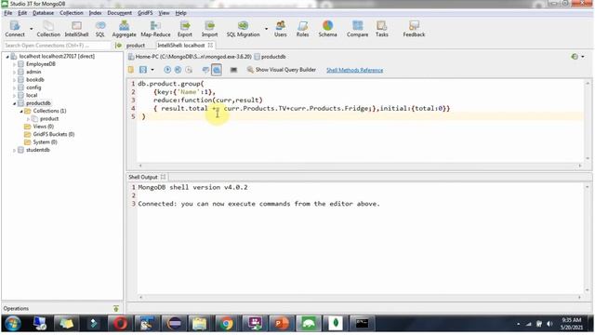Select the GridFS Buckets (0) folder
595x335 pixels.
(54, 134)
